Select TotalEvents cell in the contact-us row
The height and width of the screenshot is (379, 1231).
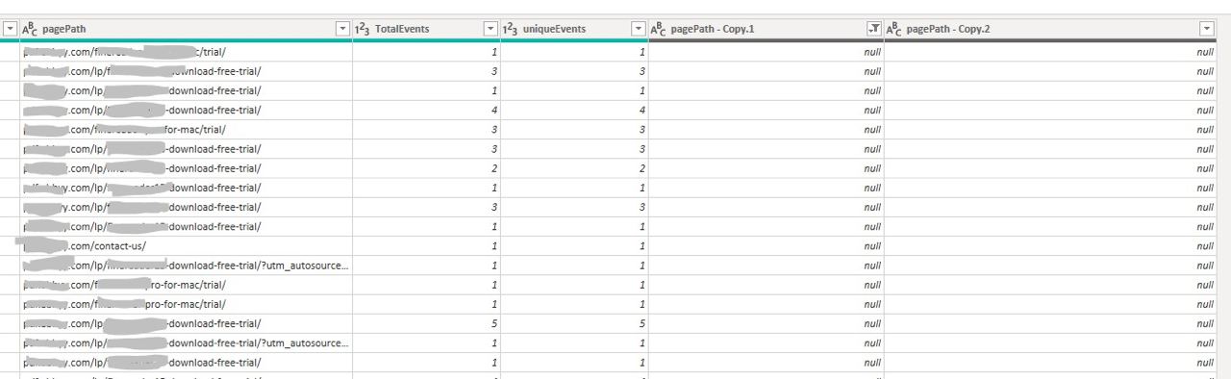426,246
